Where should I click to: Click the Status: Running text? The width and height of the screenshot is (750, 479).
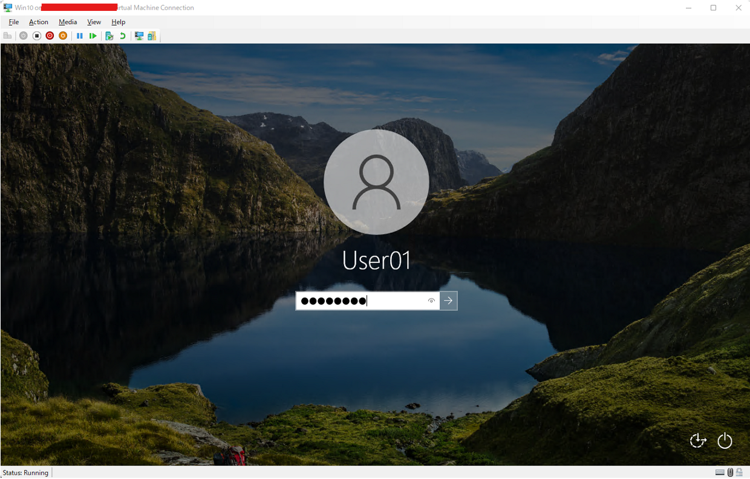click(25, 472)
